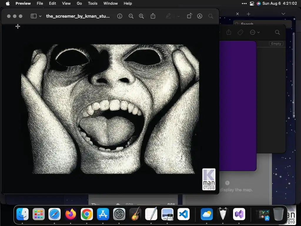Open the View menu

(66, 3)
